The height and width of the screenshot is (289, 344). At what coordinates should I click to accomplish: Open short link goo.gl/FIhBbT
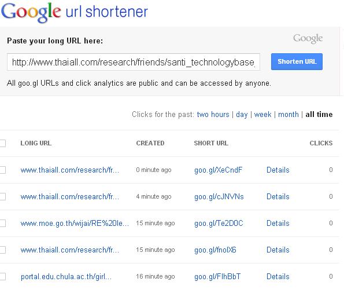[x=217, y=277]
